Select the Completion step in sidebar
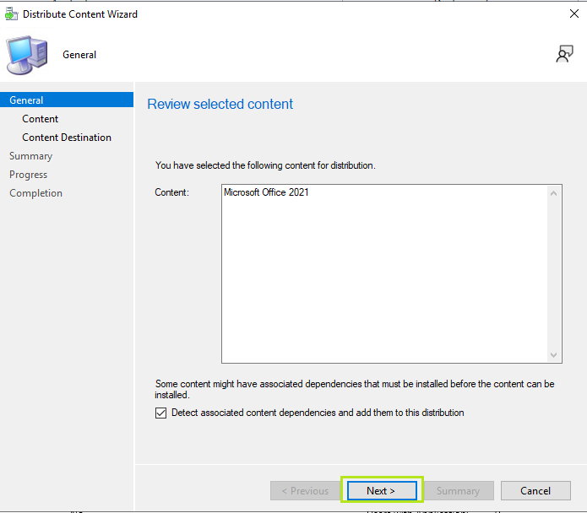This screenshot has height=513, width=587. [x=35, y=193]
